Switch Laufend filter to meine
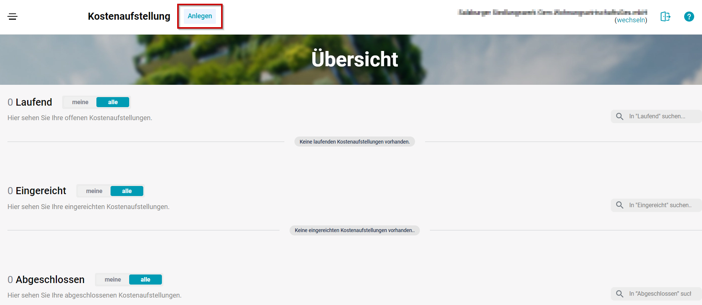Image resolution: width=702 pixels, height=305 pixels. point(80,102)
